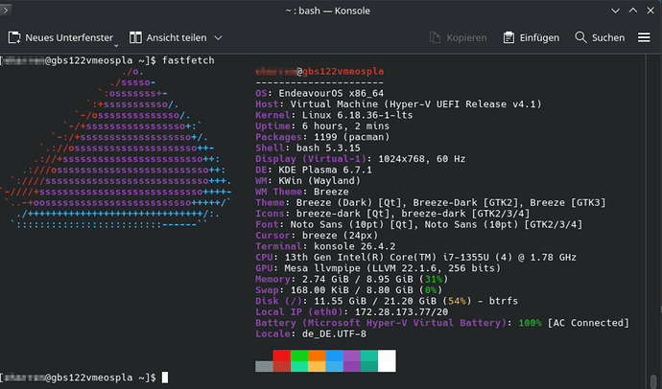
Task: Click the Ansicht teilen split-view icon
Action: coord(135,37)
